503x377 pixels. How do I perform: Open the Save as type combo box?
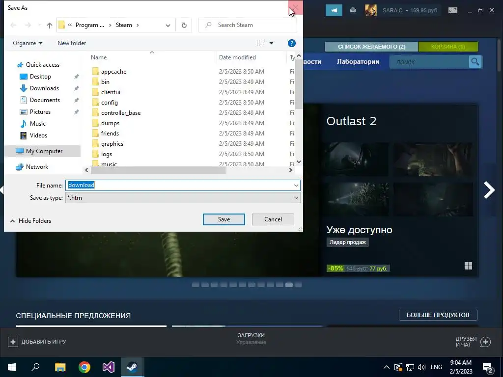[x=183, y=198]
